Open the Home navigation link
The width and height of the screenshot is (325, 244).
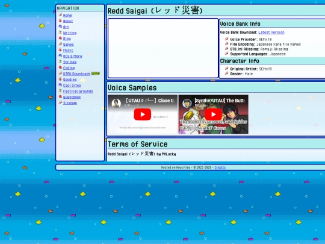[x=67, y=15]
